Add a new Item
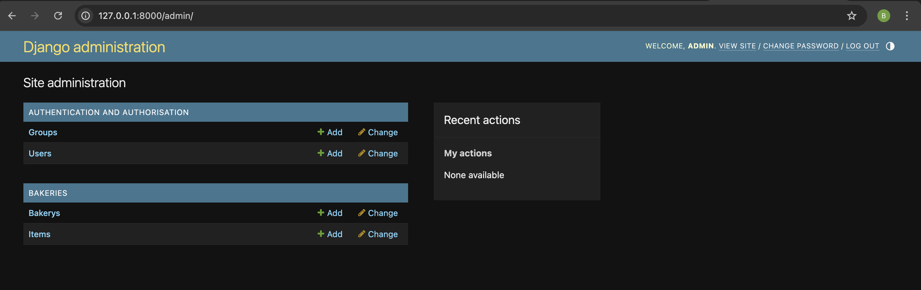The height and width of the screenshot is (290, 921). click(x=330, y=234)
